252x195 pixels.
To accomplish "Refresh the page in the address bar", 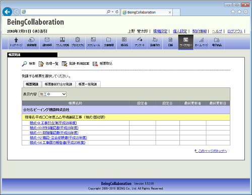I will click(x=117, y=12).
